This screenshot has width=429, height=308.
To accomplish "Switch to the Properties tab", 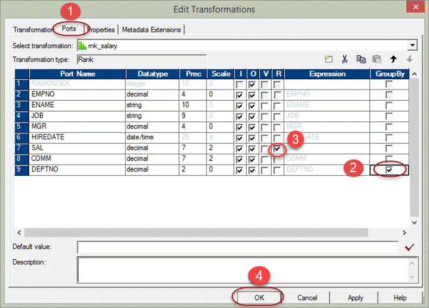I will pos(102,29).
